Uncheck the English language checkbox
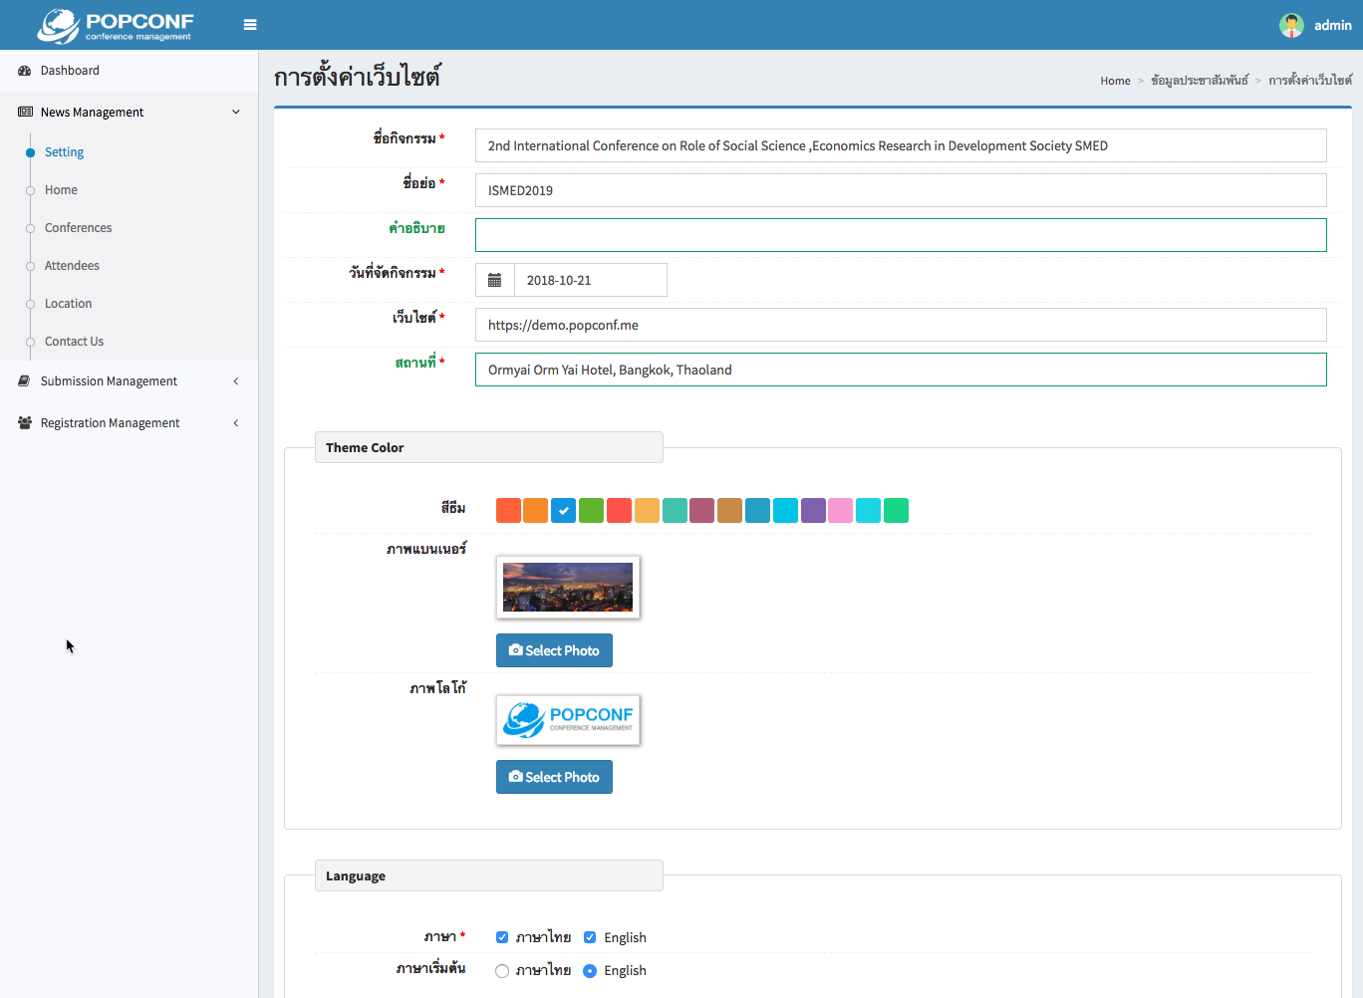The image size is (1363, 998). pos(590,937)
